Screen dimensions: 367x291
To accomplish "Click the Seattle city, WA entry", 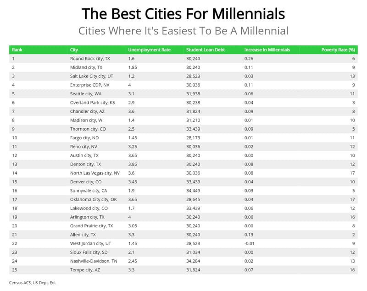I will [86, 93].
